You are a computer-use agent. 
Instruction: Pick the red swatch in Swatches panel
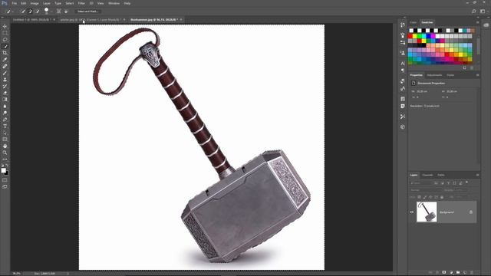click(x=410, y=36)
